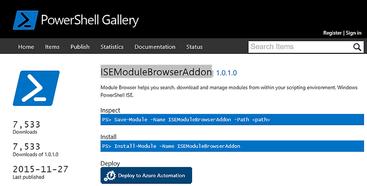367x186 pixels.
Task: View the Statistics page
Action: [112, 47]
